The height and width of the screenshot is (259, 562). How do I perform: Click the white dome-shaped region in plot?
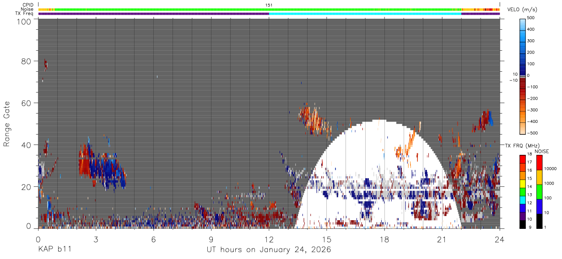(379, 174)
